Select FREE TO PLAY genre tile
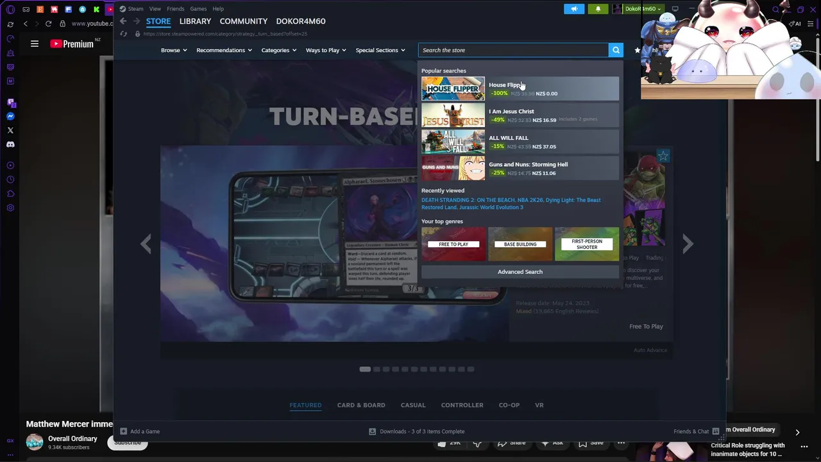The width and height of the screenshot is (821, 462). pyautogui.click(x=453, y=244)
